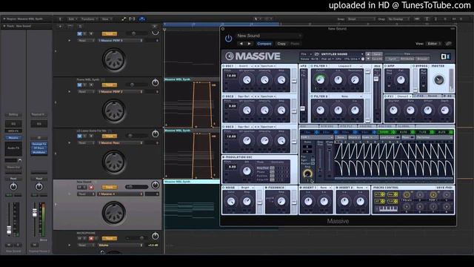Toggle record enable on New Sound track

pos(91,188)
